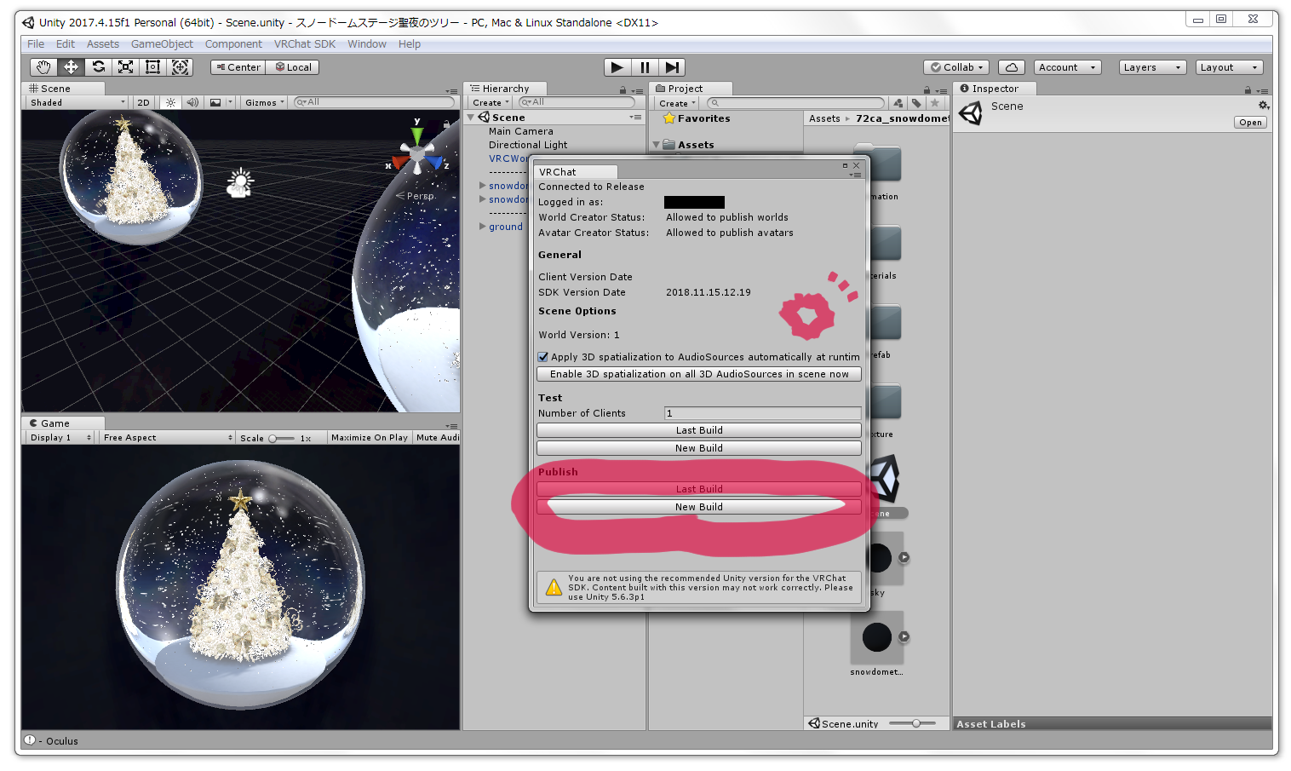Open the File menu
This screenshot has height=771, width=1291.
click(36, 44)
